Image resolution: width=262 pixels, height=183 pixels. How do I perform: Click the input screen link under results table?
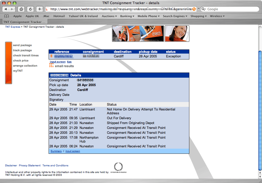pos(58,62)
